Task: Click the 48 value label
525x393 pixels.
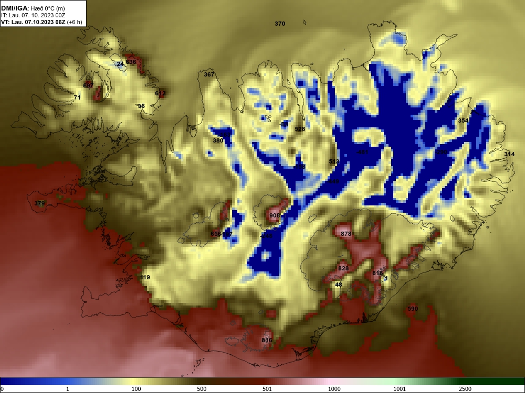Action: pos(339,285)
